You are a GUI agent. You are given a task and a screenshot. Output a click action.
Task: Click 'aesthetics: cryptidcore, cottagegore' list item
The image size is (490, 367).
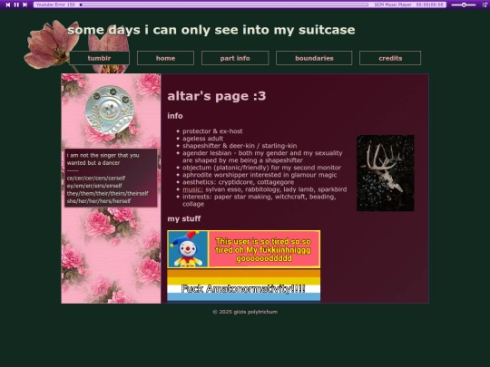[x=238, y=182]
